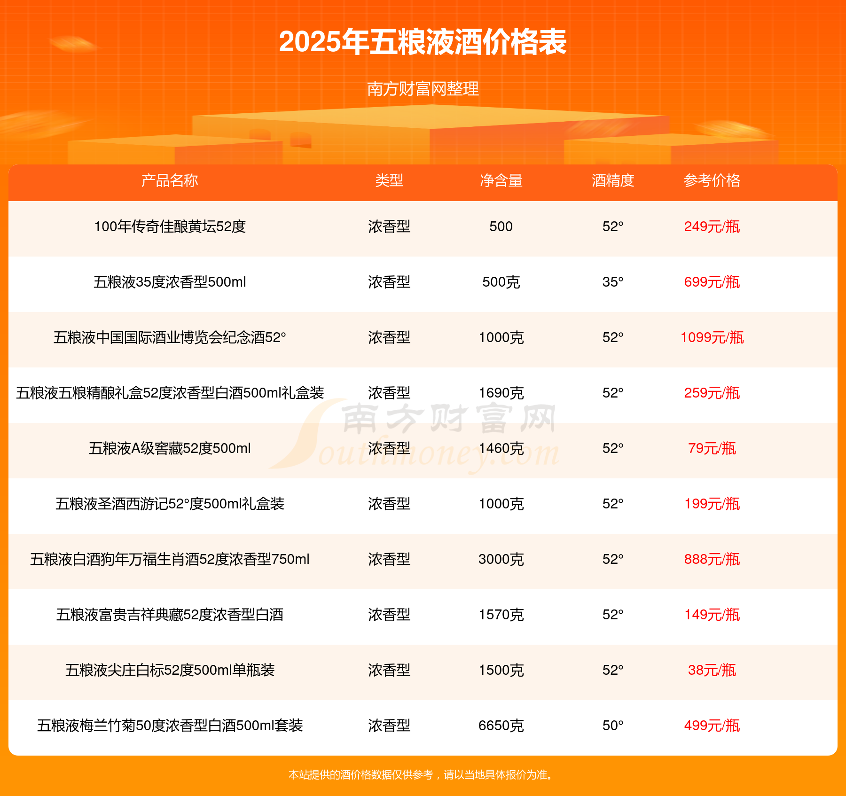The image size is (846, 796).
Task: Select 浓香型 type cell in the 梅兰竹菊 row
Action: (x=389, y=726)
